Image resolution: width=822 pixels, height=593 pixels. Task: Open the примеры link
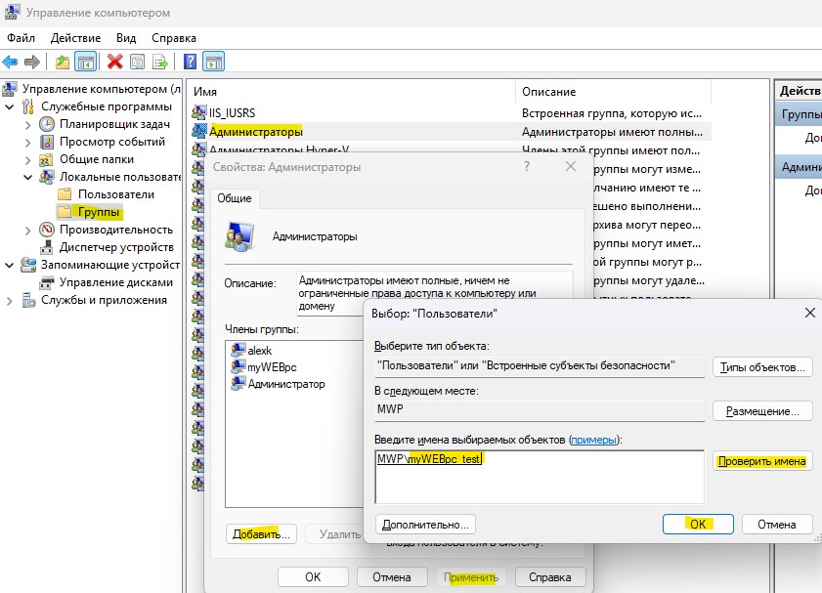[x=593, y=440]
